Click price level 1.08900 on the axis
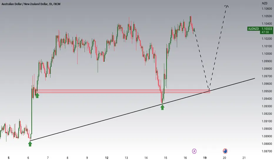Viewport: 274px width, 161px height. point(267,136)
